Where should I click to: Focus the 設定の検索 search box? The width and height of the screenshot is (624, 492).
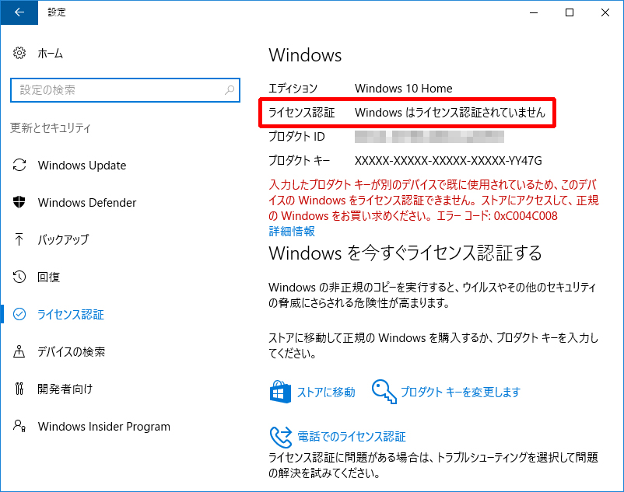point(125,90)
